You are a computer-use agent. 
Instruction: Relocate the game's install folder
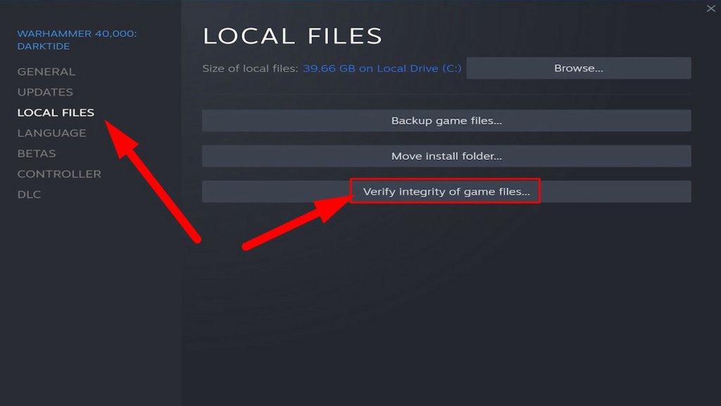446,156
